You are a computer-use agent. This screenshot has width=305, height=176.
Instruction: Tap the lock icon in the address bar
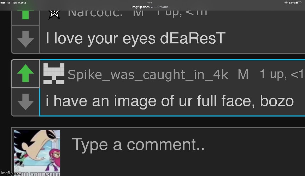point(152,7)
